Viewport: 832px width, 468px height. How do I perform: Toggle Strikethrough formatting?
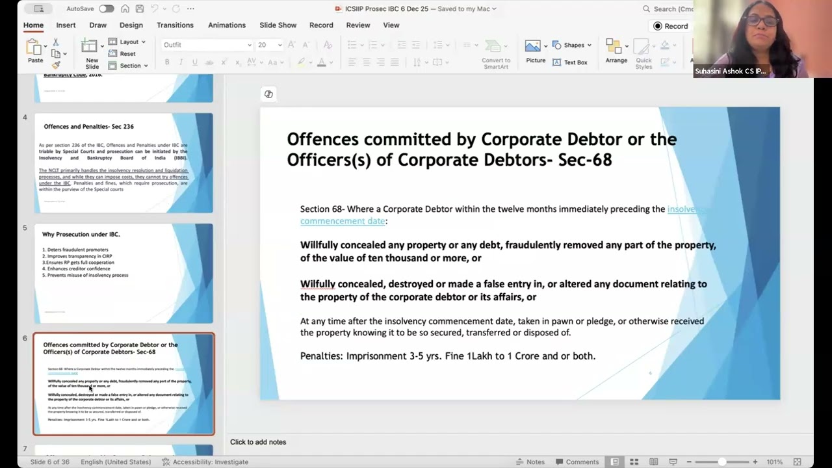click(209, 62)
